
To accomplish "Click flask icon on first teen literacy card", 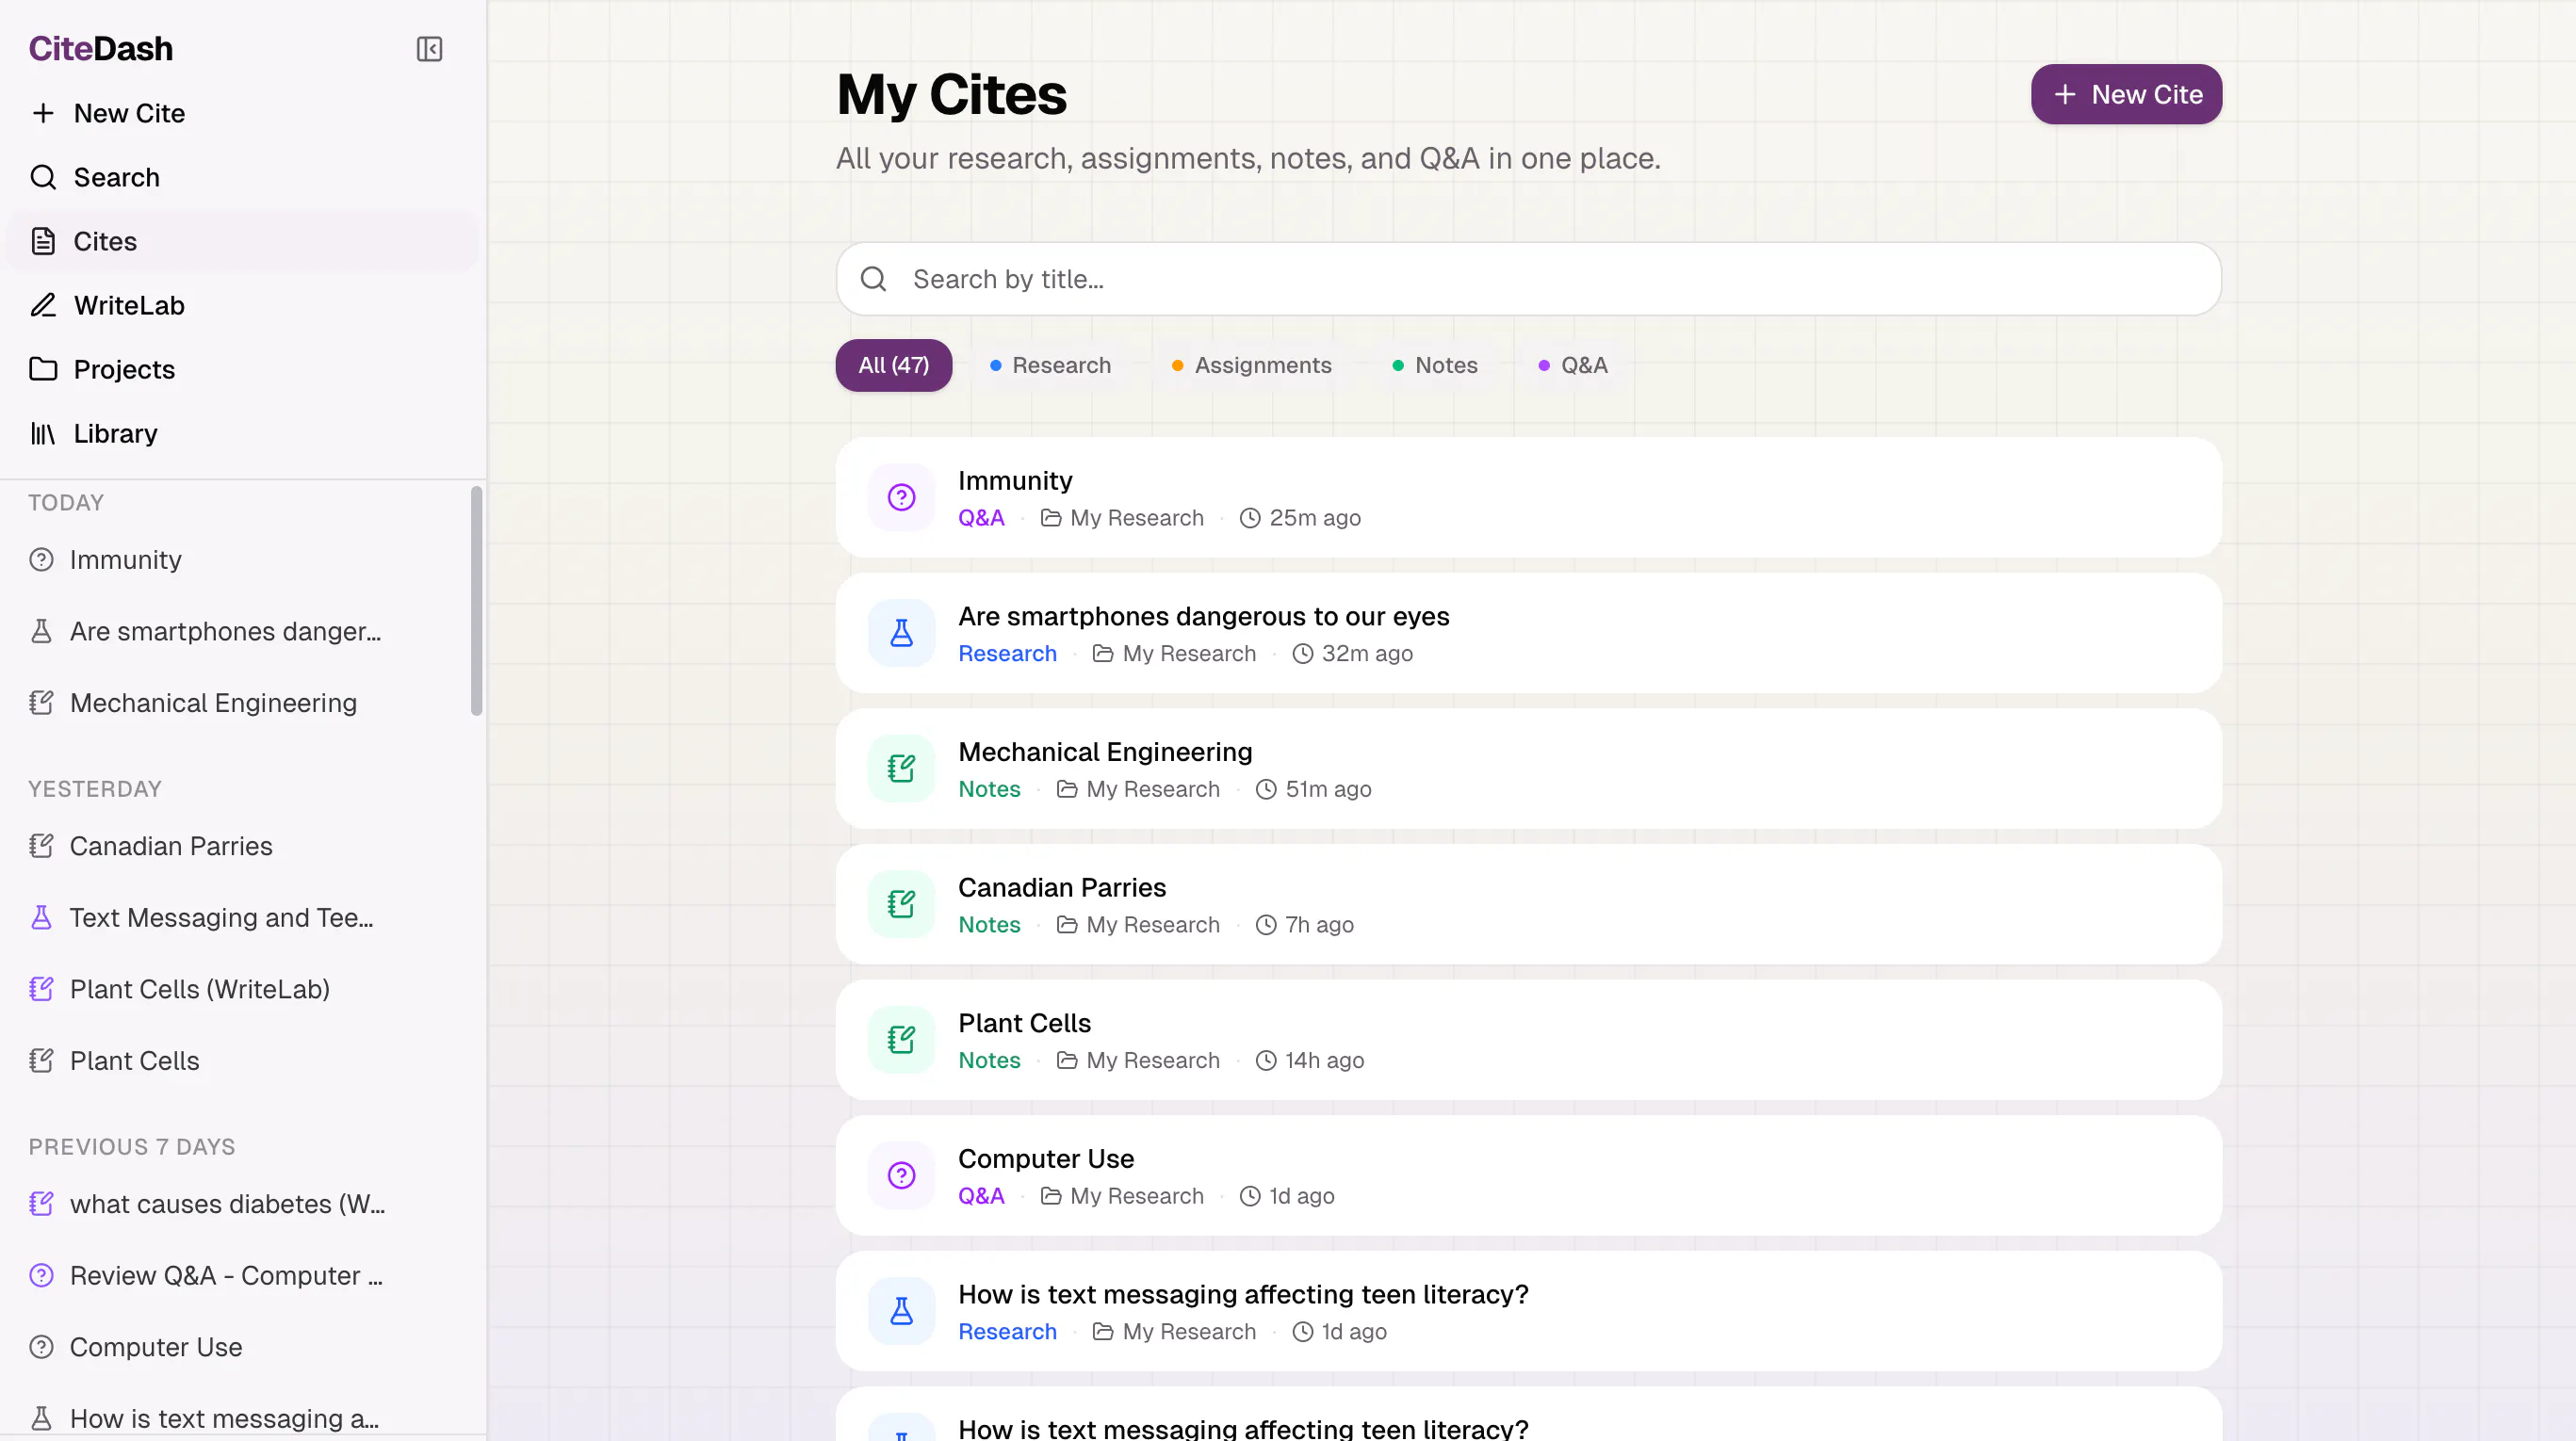I will click(901, 1311).
